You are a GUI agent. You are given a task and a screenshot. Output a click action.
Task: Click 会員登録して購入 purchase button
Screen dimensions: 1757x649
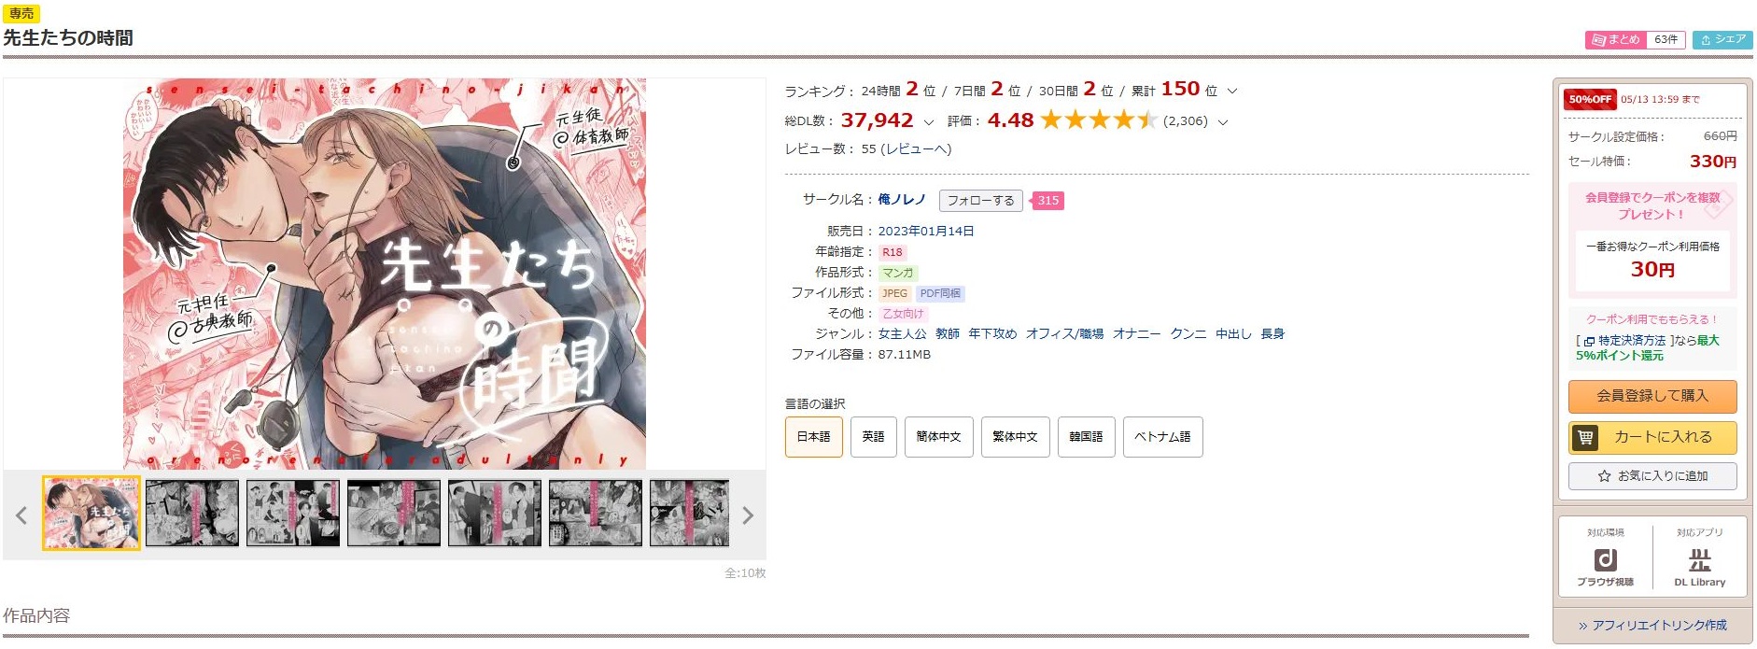[1652, 396]
